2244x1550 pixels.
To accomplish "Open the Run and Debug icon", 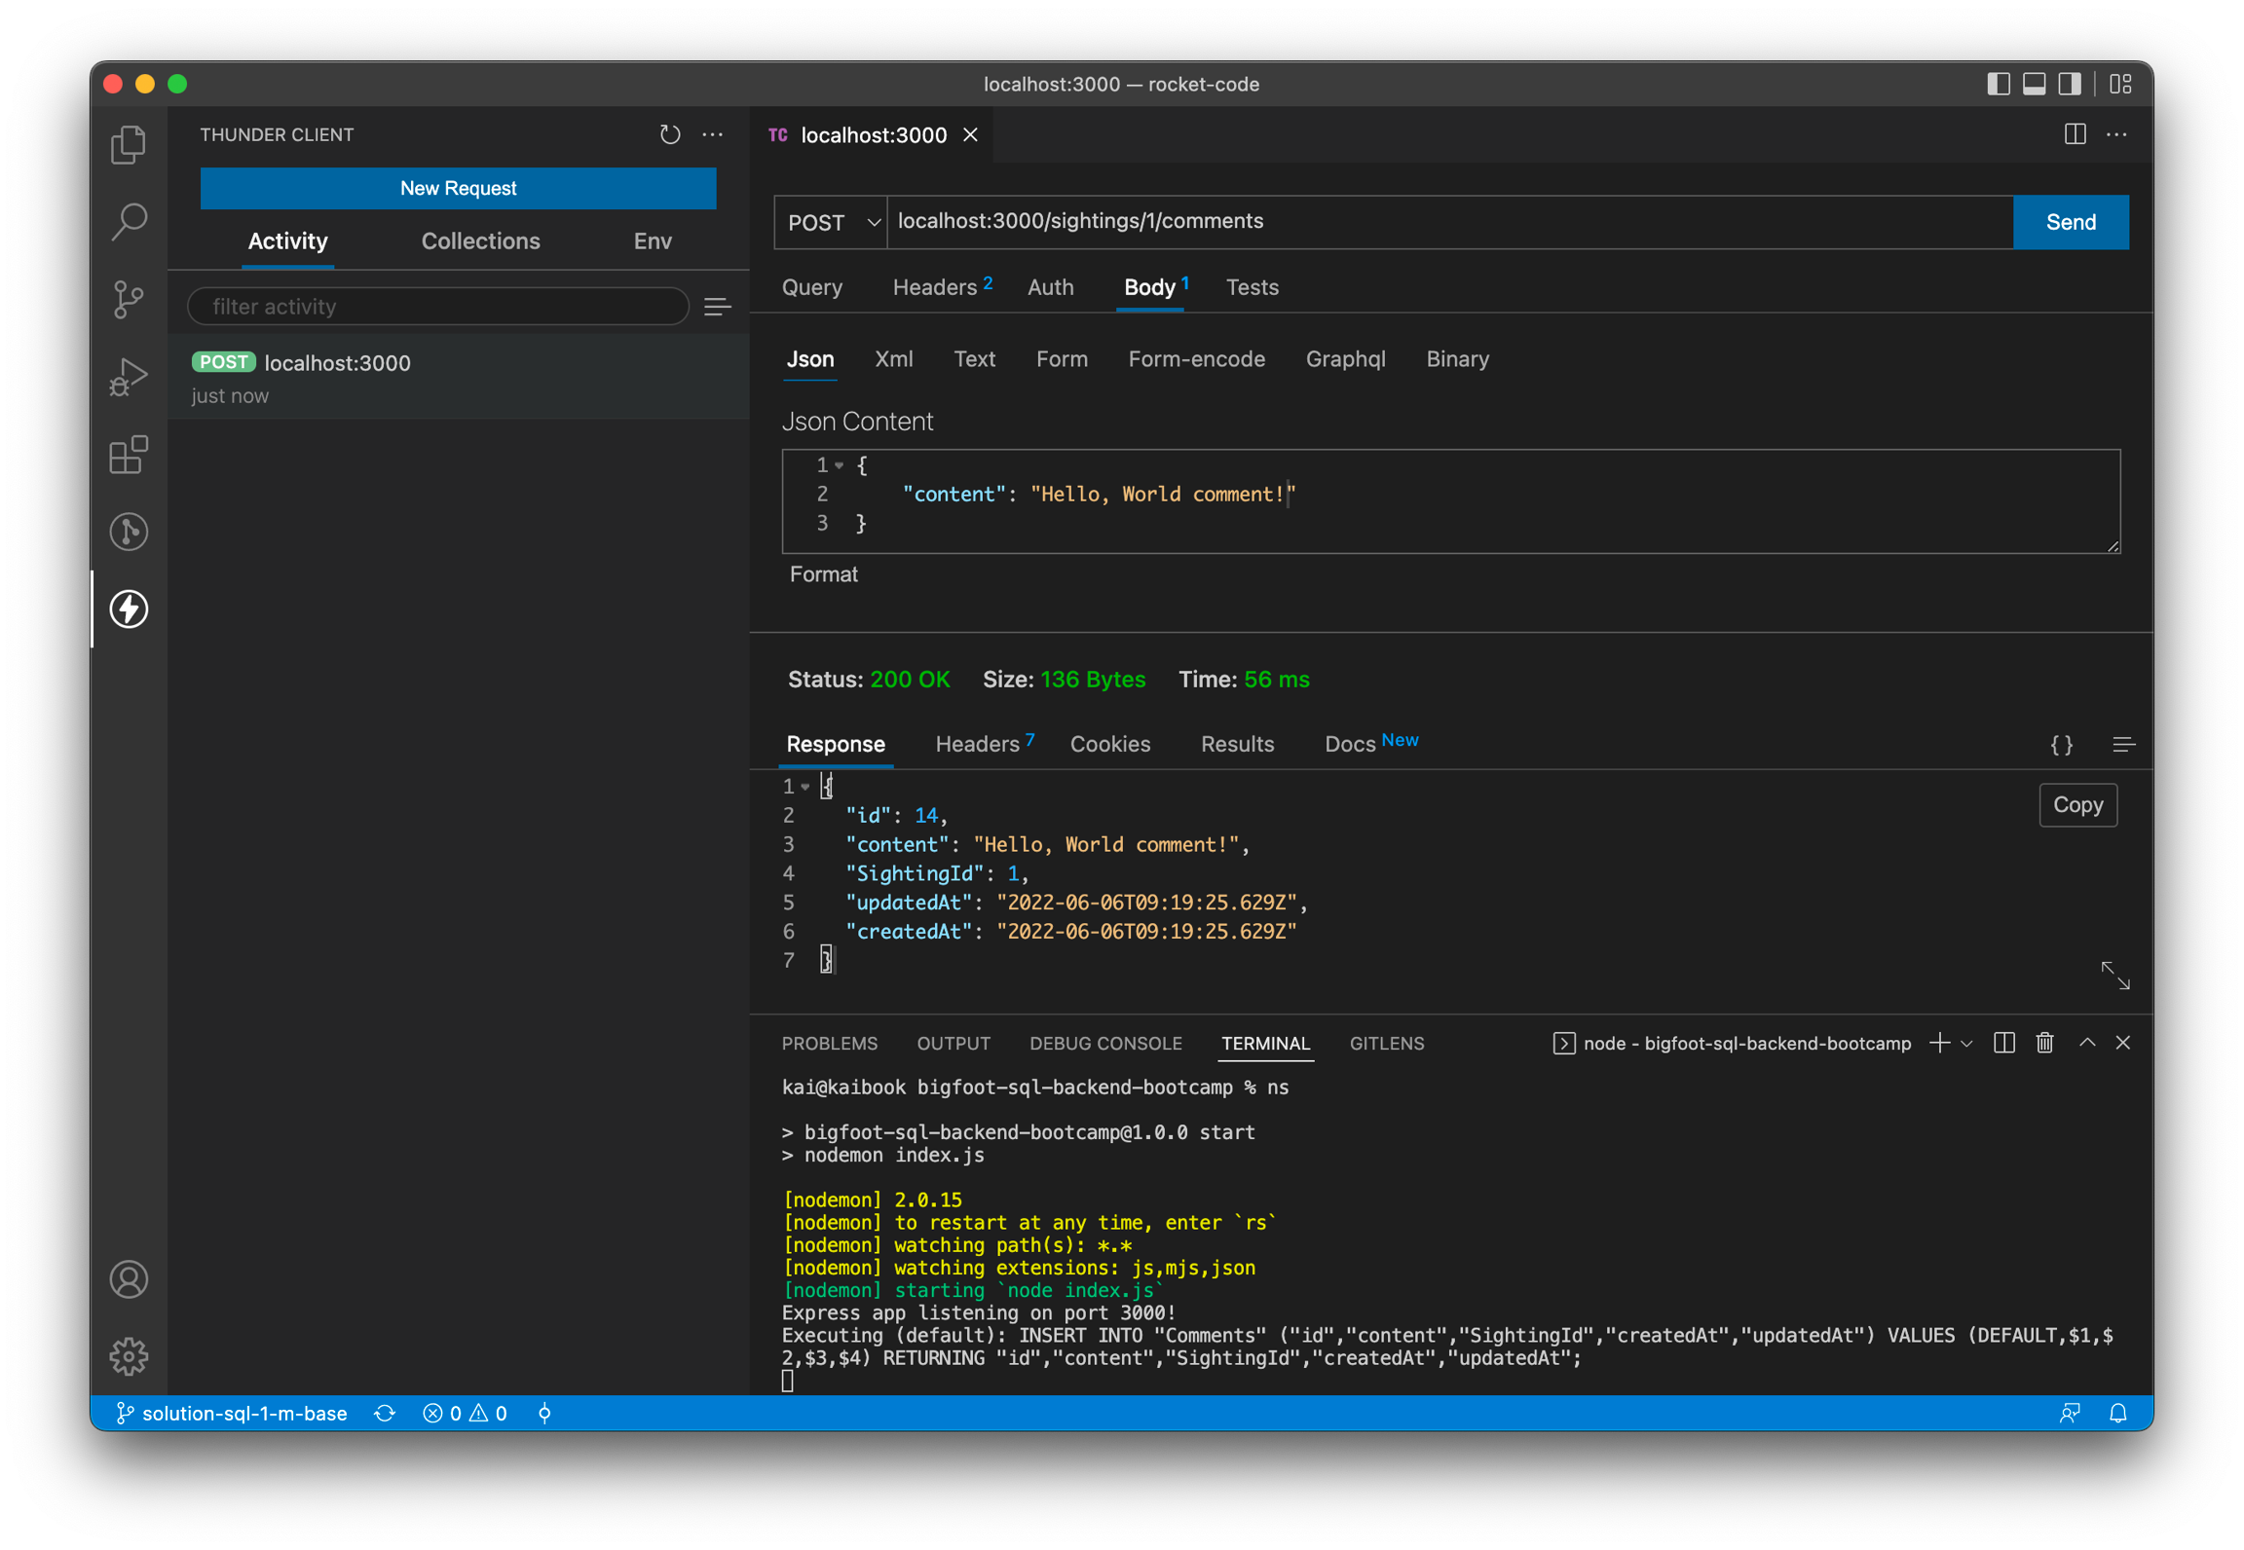I will point(129,377).
